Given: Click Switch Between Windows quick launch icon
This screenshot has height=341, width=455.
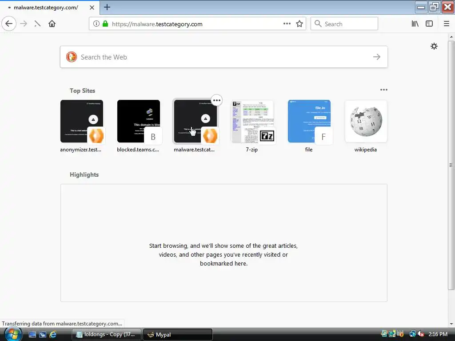Looking at the screenshot, I should (x=43, y=334).
